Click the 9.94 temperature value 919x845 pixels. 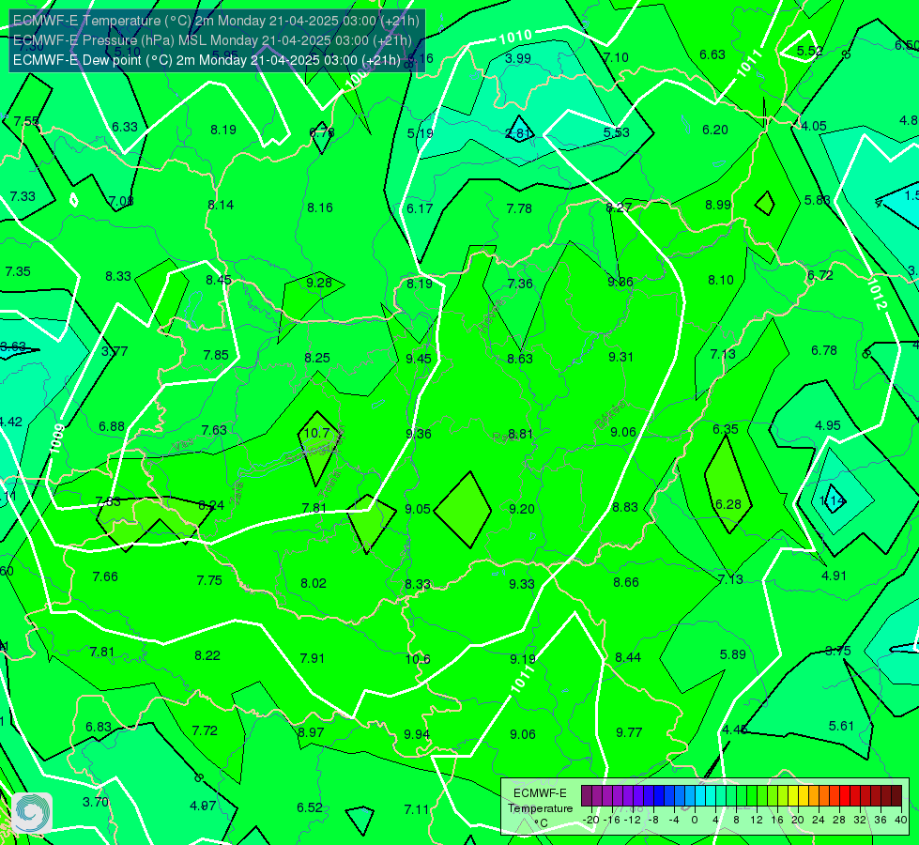pyautogui.click(x=417, y=734)
